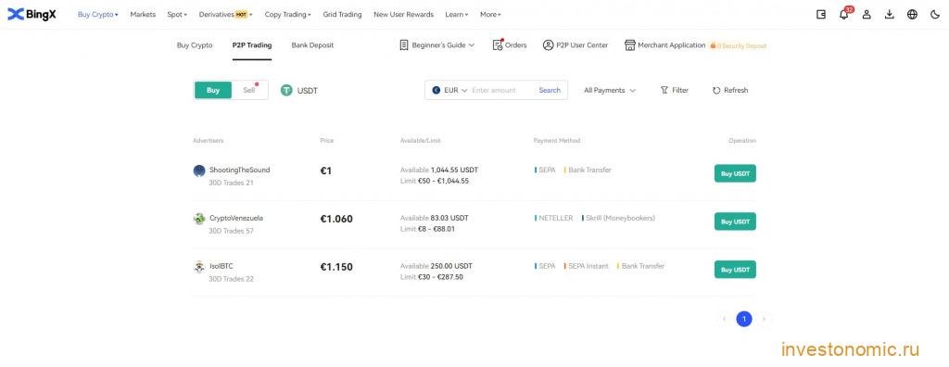Click the Orders icon
Screen dimensions: 949x367
point(498,44)
